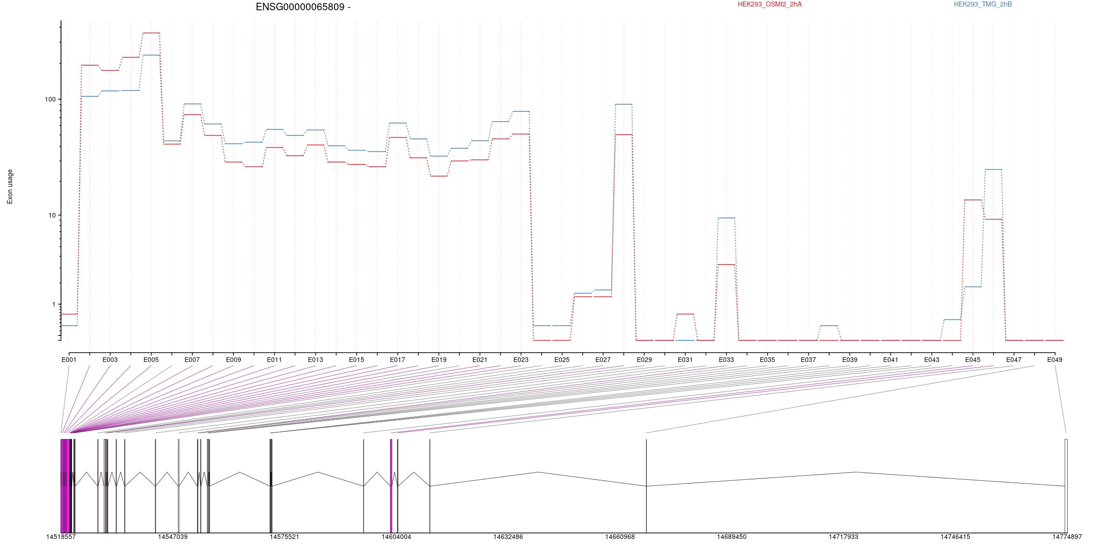Click exon label E049
Screen dimensions: 1118x559
coord(1055,360)
